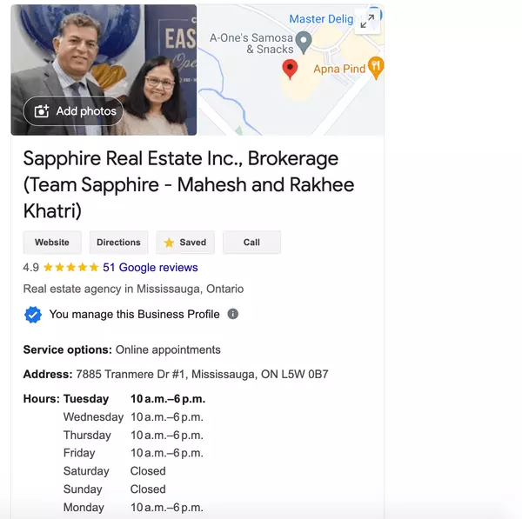
Task: Click the Call button
Action: coord(251,243)
